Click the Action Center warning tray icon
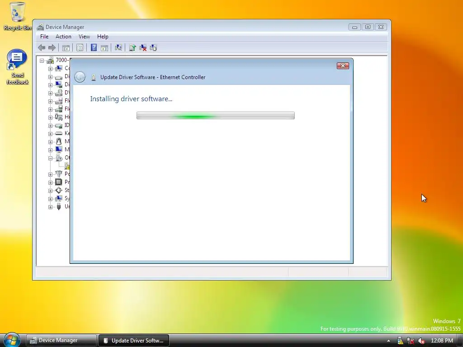Screen dimensions: 463x347 point(400,341)
